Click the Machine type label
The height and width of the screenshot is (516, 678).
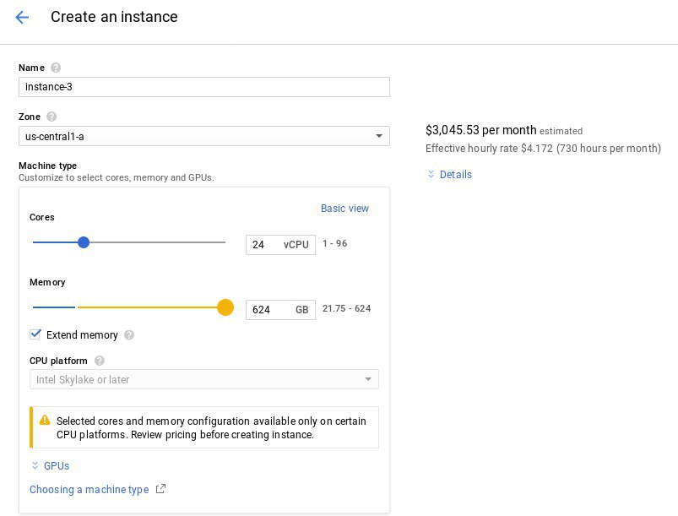[x=47, y=166]
